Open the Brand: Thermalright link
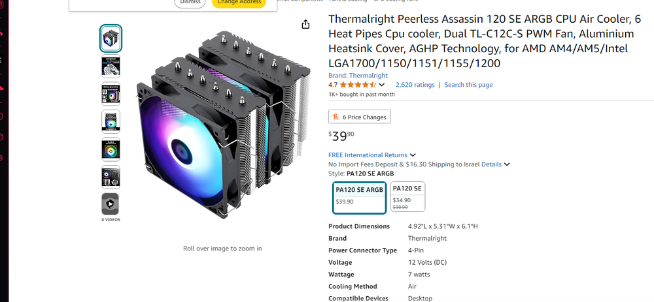Image resolution: width=654 pixels, height=302 pixels. (358, 76)
